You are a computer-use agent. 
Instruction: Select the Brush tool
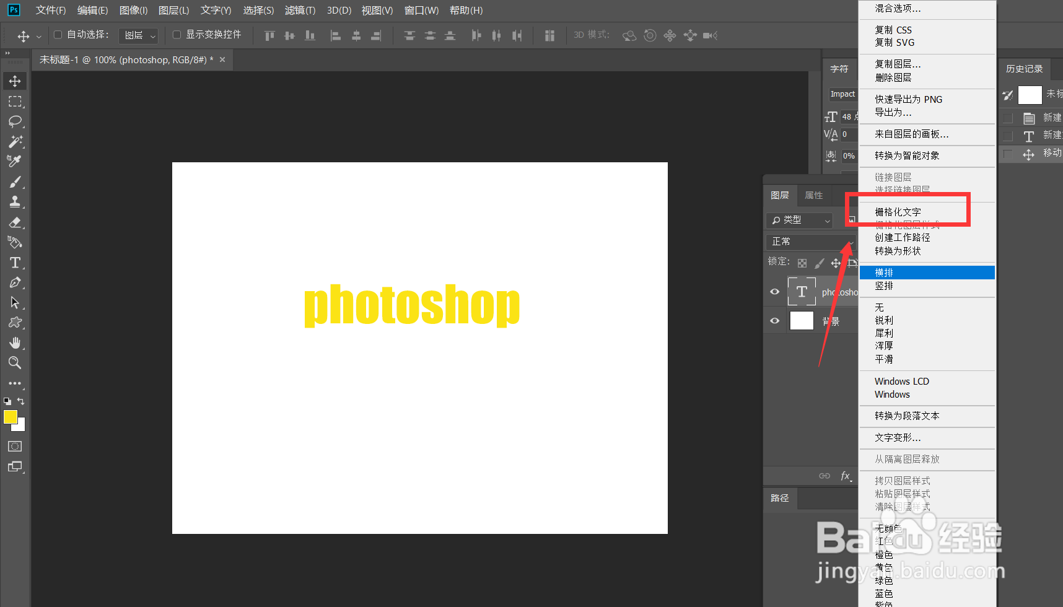(15, 181)
